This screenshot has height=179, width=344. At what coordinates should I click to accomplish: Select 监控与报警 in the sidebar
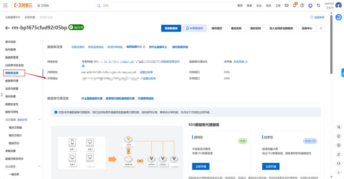point(12,88)
